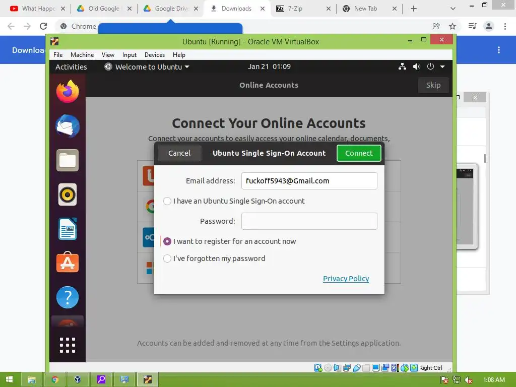Launch Rhythmbox music player from the dock
This screenshot has width=516, height=387.
[68, 195]
